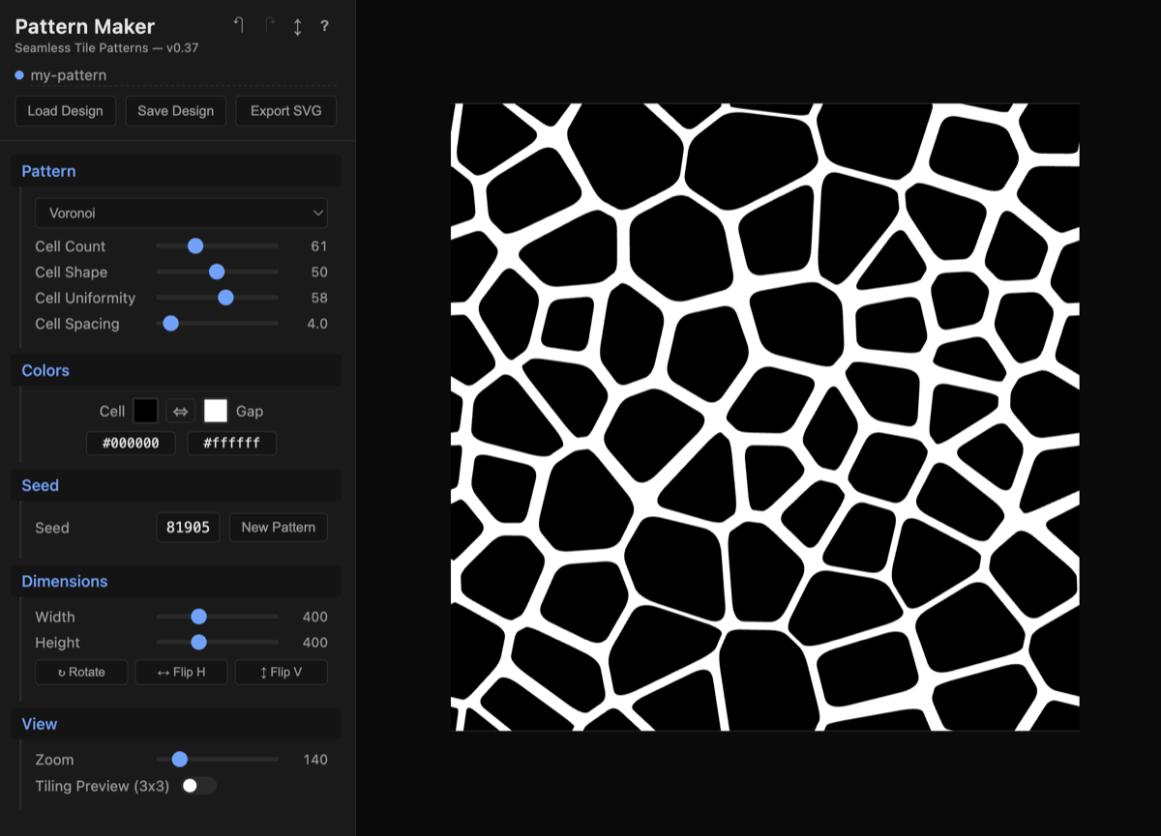Click the Cell Shape value 50

[319, 273]
